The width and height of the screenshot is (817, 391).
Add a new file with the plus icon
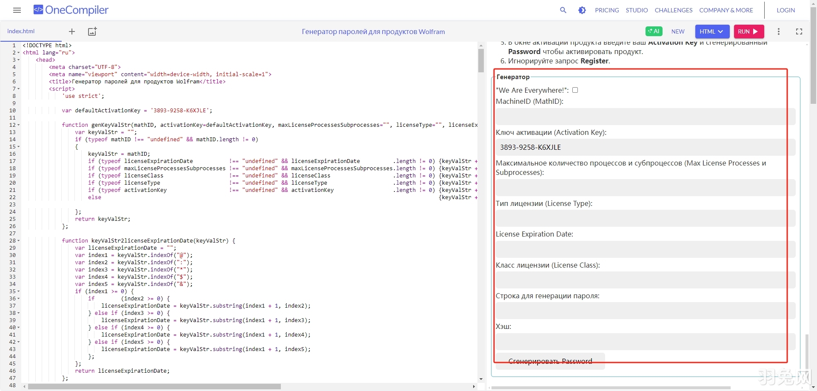[x=71, y=31]
